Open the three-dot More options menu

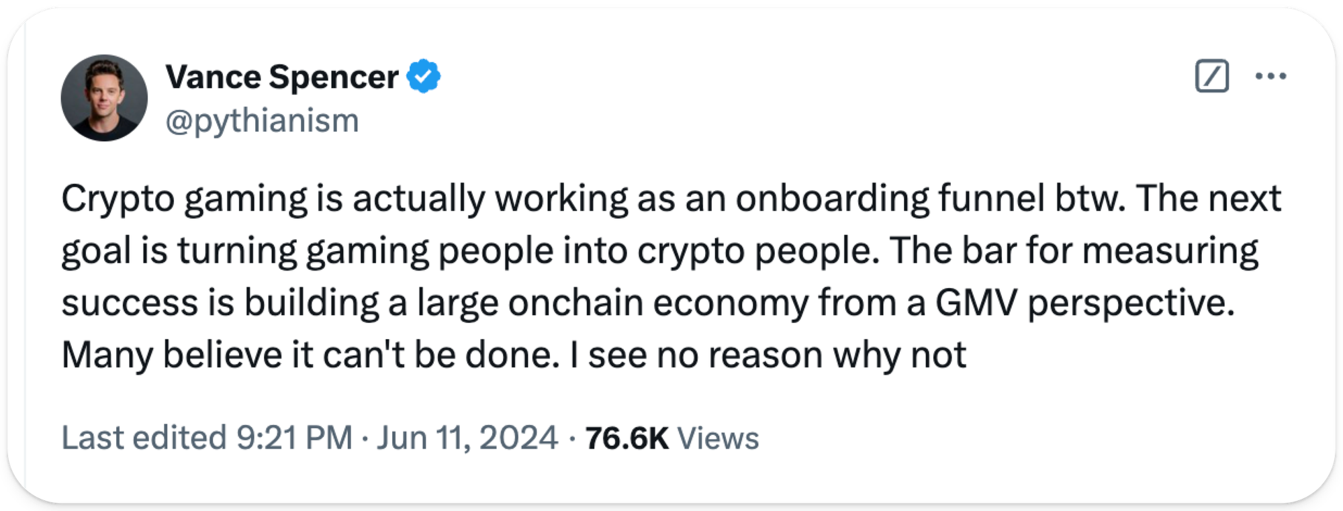1270,77
